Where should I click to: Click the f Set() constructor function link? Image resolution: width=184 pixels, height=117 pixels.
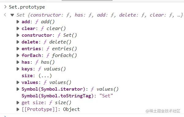[x=67, y=35]
